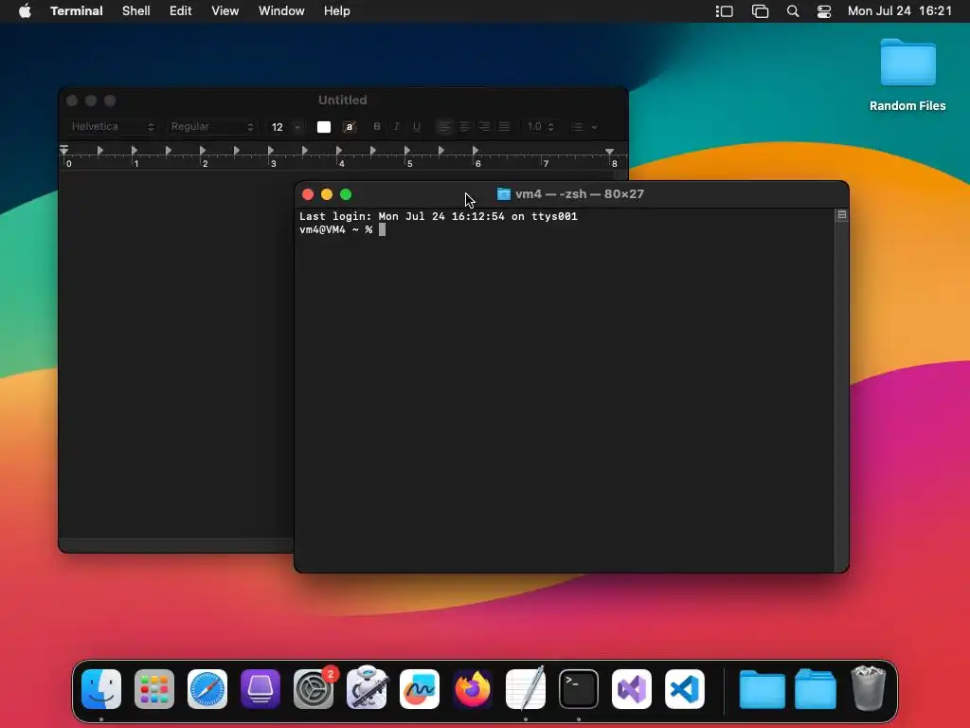
Task: Align text left in TextEdit
Action: 443,126
